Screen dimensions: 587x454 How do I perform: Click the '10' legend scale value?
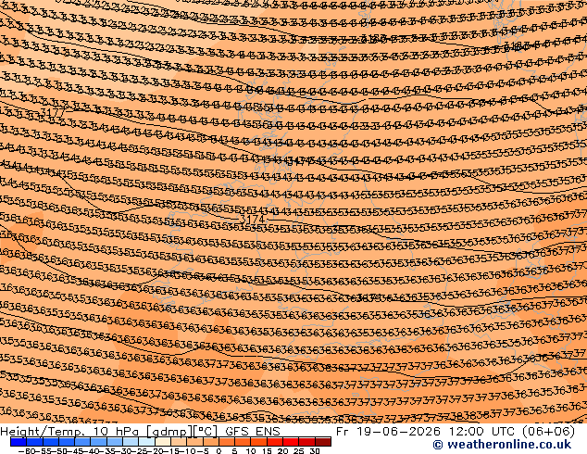click(251, 450)
